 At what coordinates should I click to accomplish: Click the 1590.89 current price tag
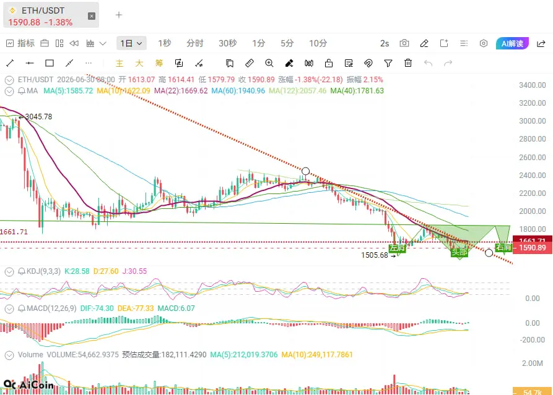tap(532, 248)
